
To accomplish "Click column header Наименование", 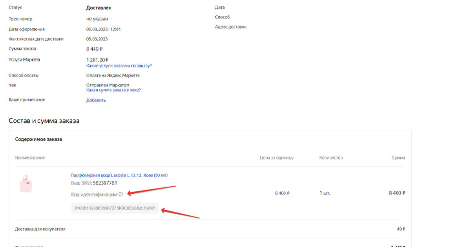I will [30, 158].
